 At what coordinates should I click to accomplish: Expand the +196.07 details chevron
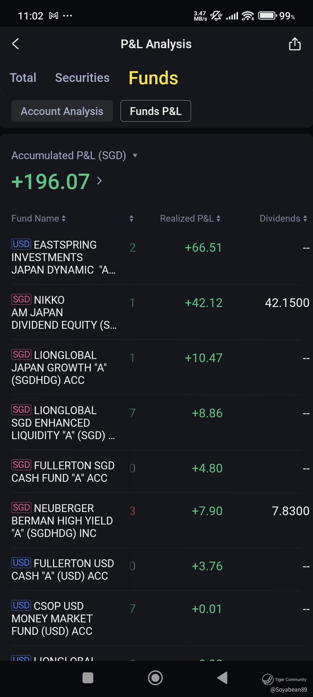pyautogui.click(x=99, y=181)
